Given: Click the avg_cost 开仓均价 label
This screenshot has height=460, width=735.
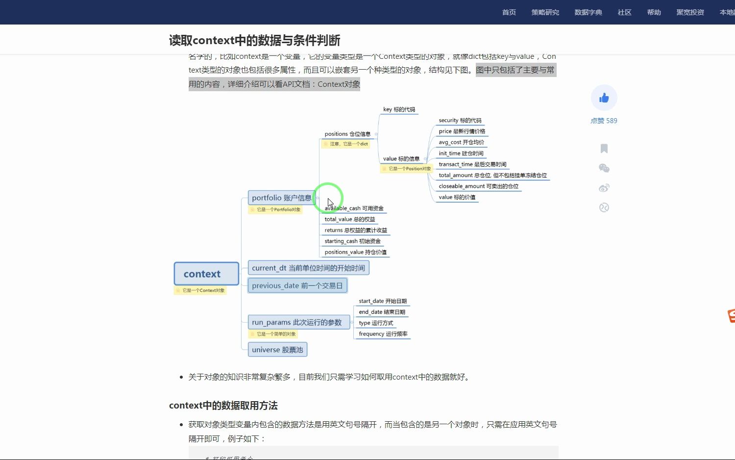Looking at the screenshot, I should 462,142.
